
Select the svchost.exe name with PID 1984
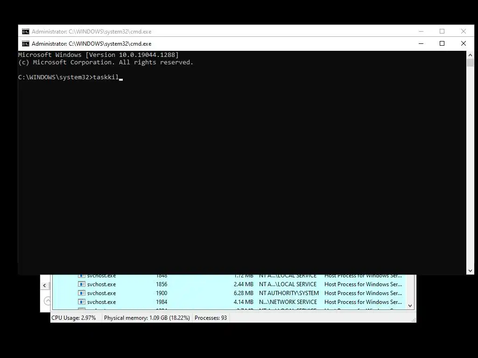(x=101, y=302)
